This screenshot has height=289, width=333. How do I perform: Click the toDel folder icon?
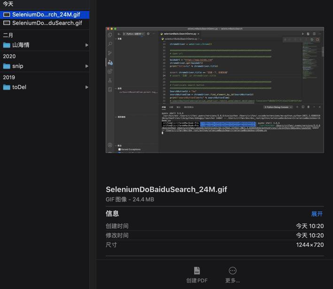[x=7, y=87]
